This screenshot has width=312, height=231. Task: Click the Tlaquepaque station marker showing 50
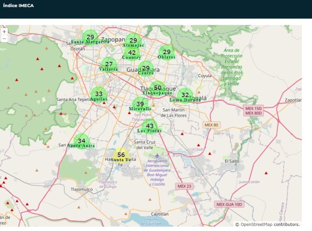[158, 88]
